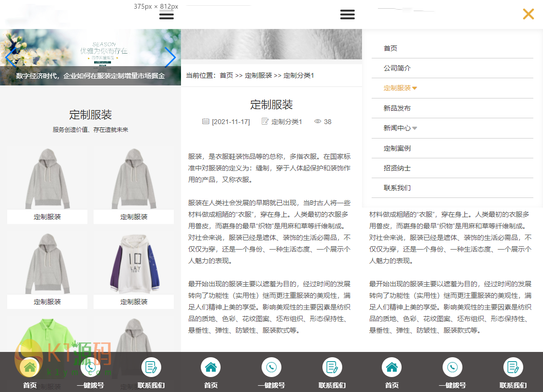This screenshot has width=543, height=392.
Task: Open first grey hoodie product in top row
Action: 47,178
